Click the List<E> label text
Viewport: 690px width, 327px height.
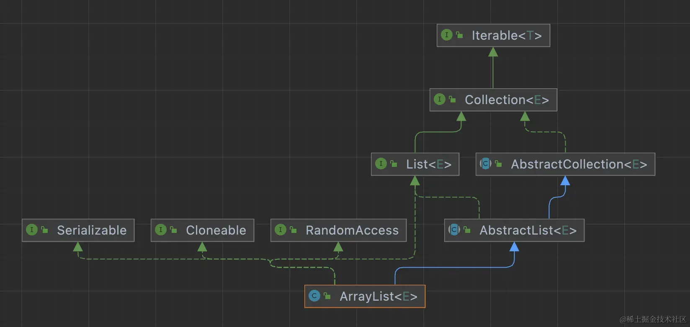click(x=429, y=164)
